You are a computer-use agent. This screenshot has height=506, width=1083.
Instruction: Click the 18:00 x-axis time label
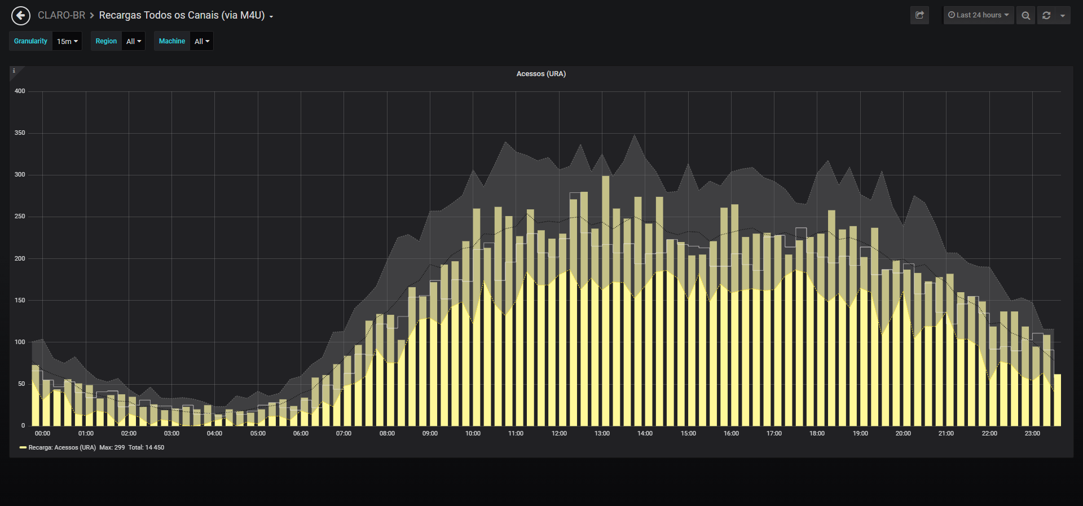click(x=817, y=433)
